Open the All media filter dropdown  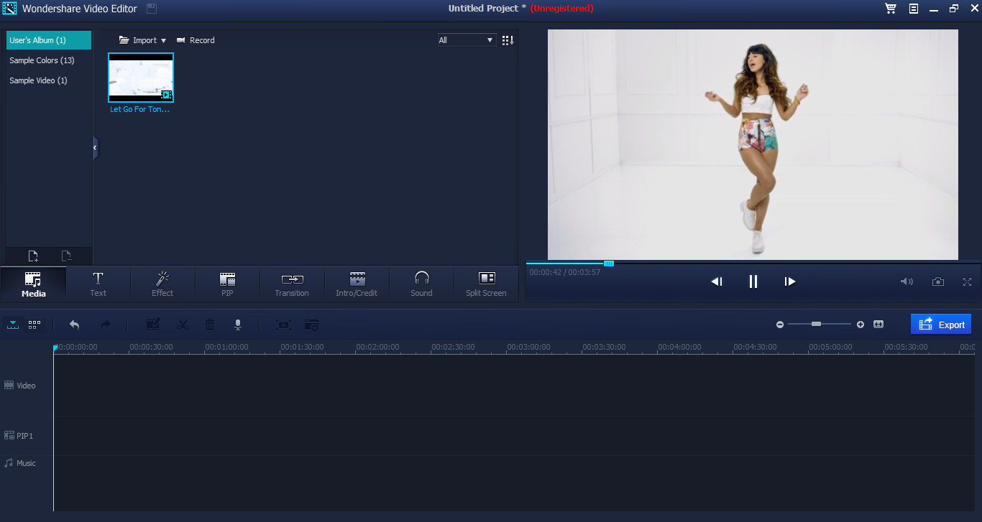point(466,39)
